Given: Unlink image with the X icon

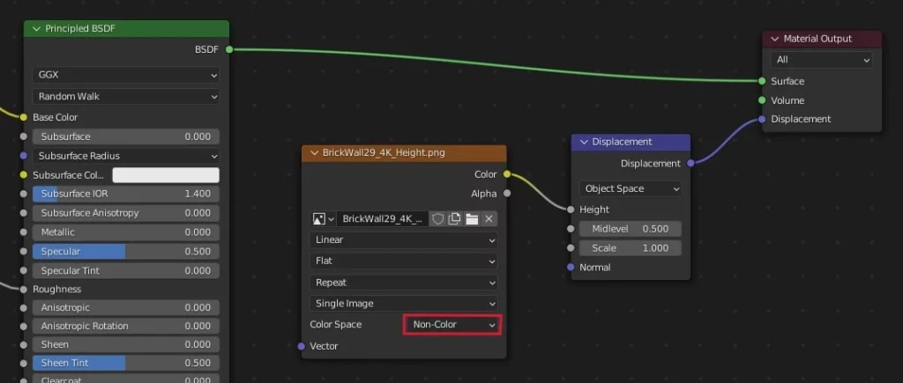Looking at the screenshot, I should pos(489,218).
